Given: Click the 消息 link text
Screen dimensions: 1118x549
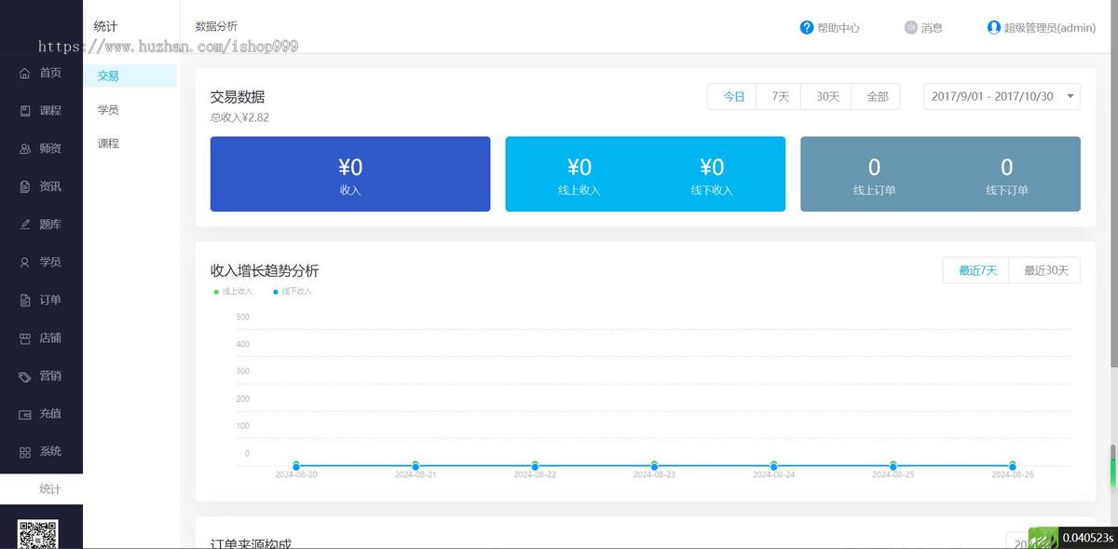Looking at the screenshot, I should tap(932, 28).
